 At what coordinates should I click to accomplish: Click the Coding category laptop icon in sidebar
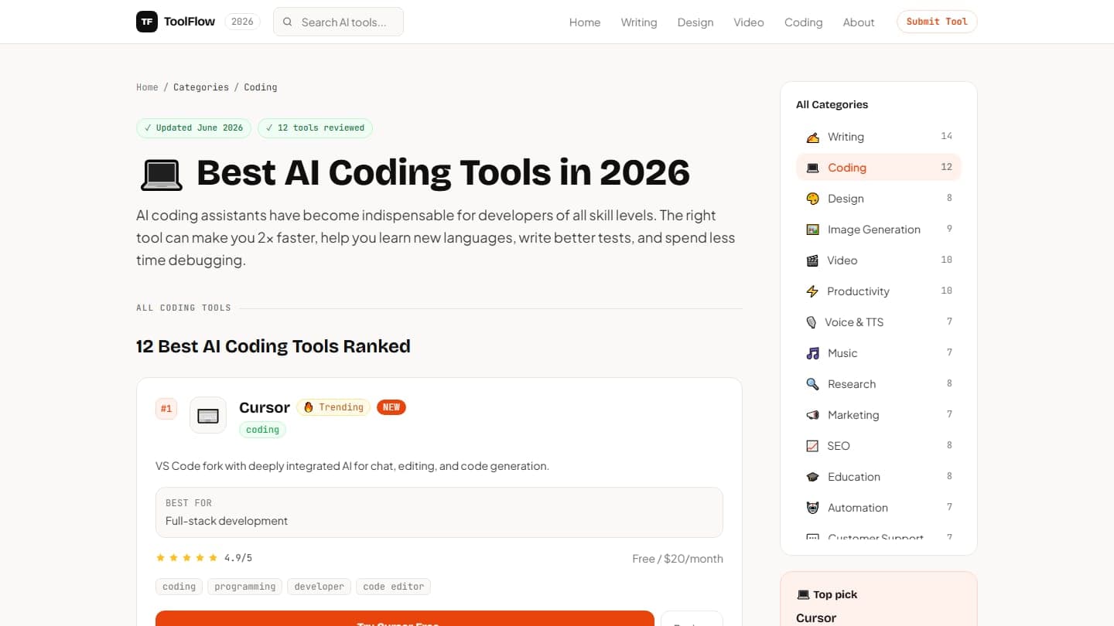coord(812,168)
